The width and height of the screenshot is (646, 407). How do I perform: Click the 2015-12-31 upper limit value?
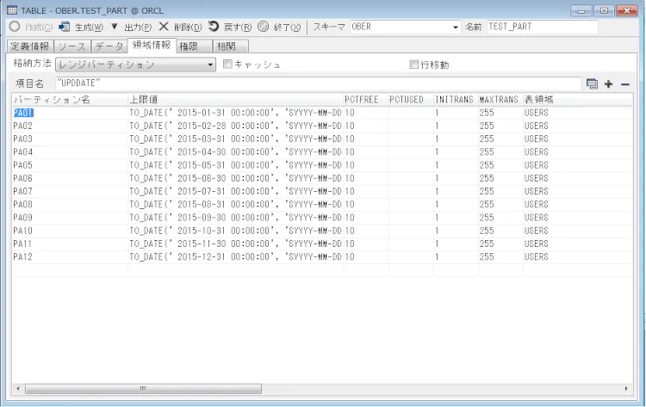(x=236, y=257)
